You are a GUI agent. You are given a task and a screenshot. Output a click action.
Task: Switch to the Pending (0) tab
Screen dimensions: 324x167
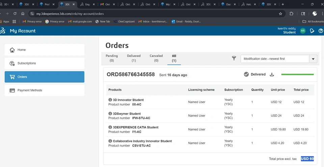click(112, 58)
